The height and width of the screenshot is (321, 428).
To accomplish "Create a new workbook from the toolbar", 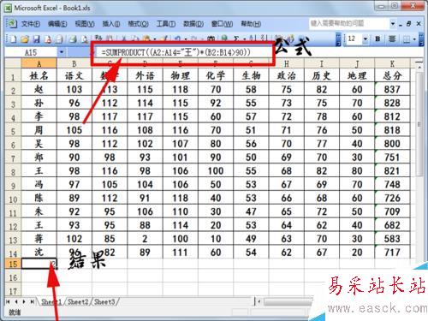I will [x=13, y=39].
